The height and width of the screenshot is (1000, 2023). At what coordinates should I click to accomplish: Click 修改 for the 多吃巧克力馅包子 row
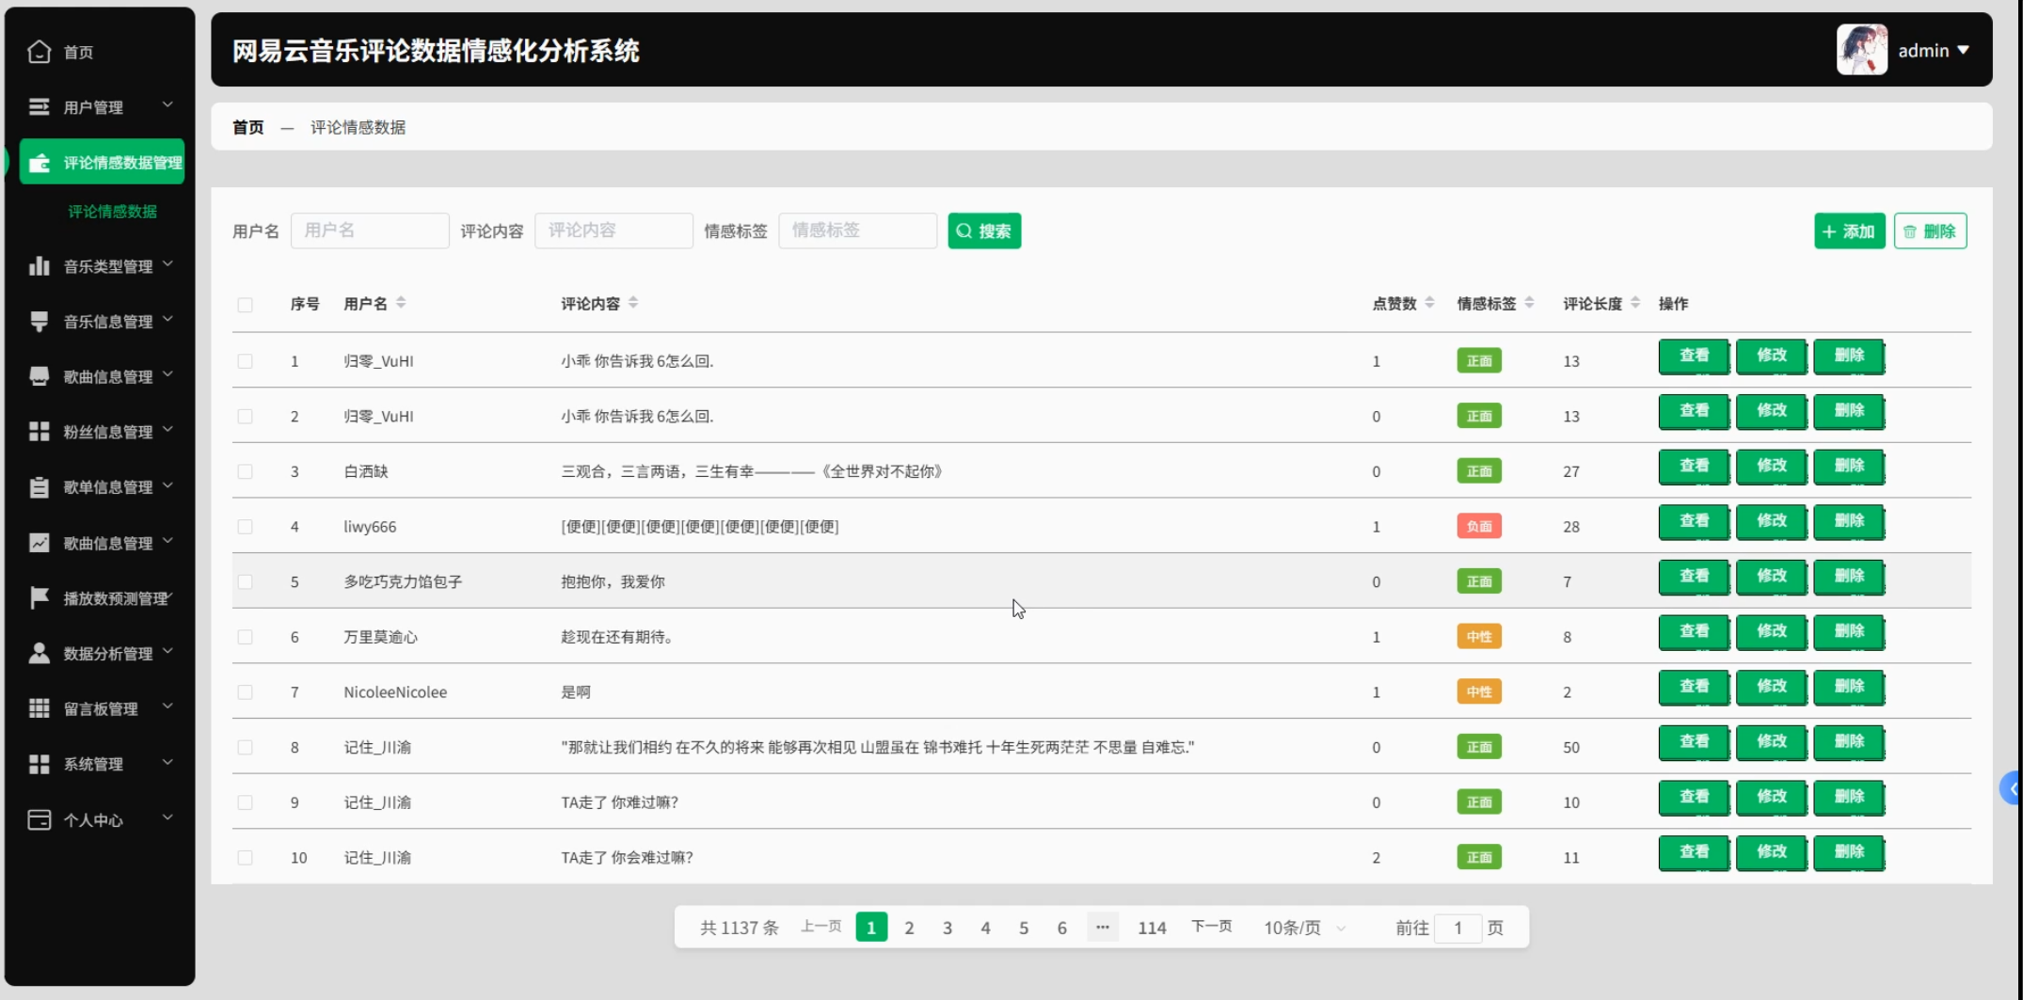(x=1771, y=577)
